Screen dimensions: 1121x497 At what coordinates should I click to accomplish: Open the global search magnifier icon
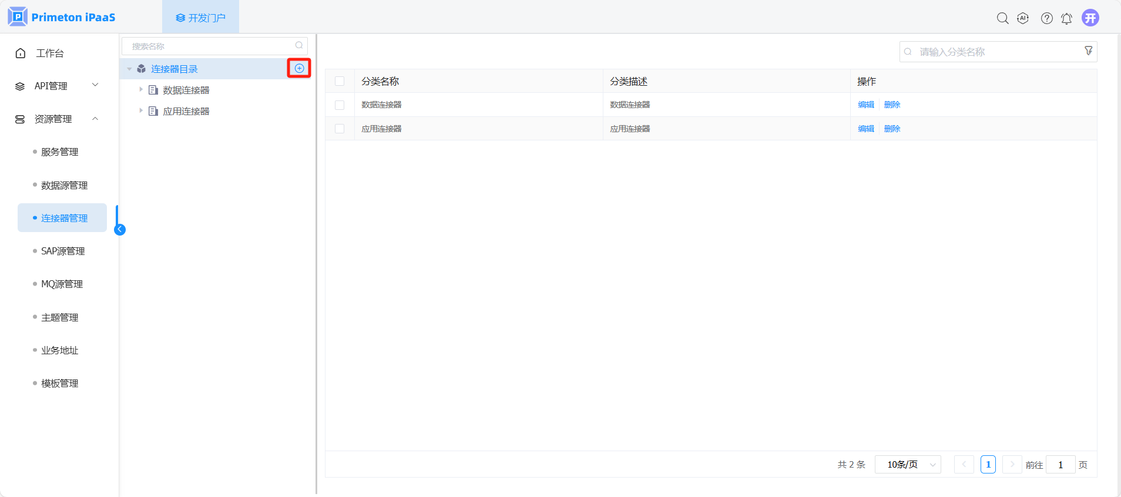pyautogui.click(x=1002, y=18)
